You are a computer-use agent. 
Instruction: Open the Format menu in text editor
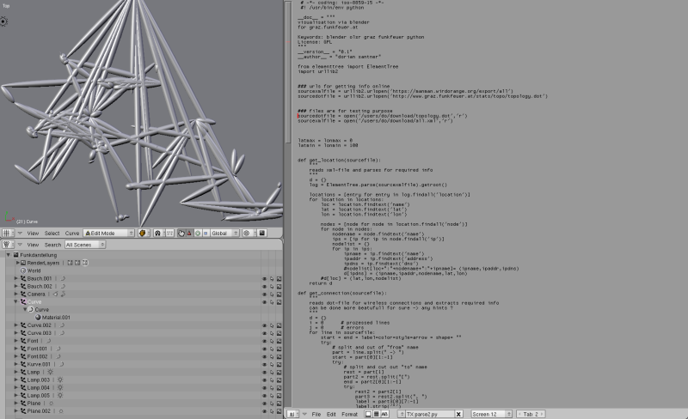point(349,414)
